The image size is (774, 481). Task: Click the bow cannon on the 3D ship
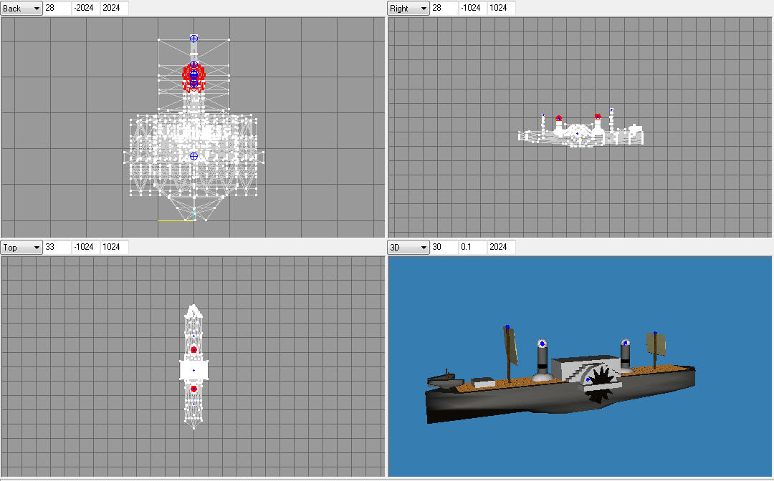[x=444, y=376]
